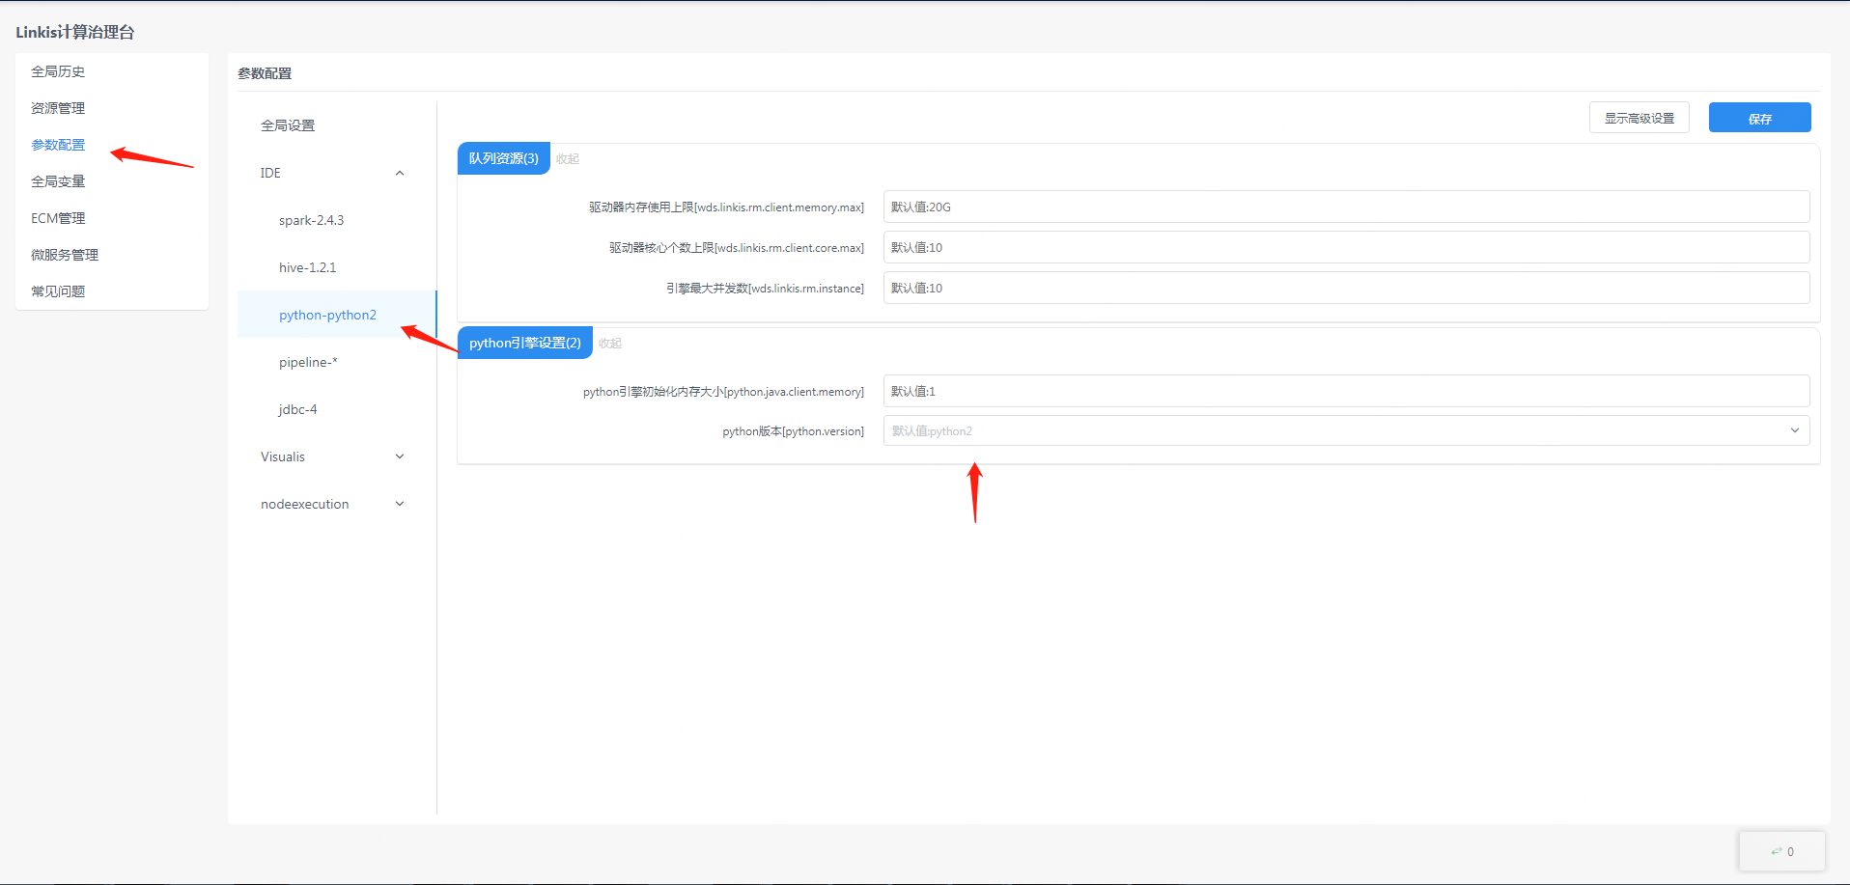Open the python version dropdown
Viewport: 1850px width, 885px height.
[1345, 431]
